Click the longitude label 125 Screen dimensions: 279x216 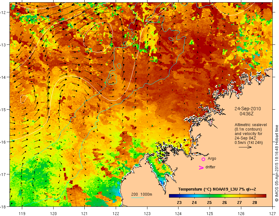210,213
